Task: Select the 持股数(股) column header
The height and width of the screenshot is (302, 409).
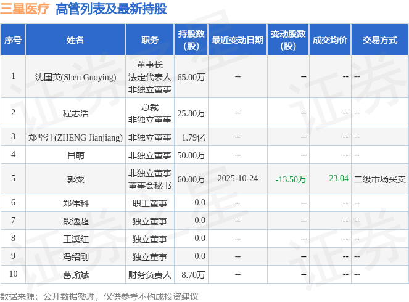Action: [x=191, y=40]
